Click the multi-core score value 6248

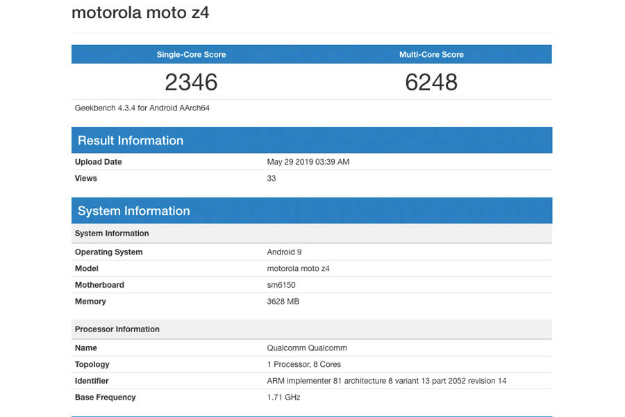(432, 82)
